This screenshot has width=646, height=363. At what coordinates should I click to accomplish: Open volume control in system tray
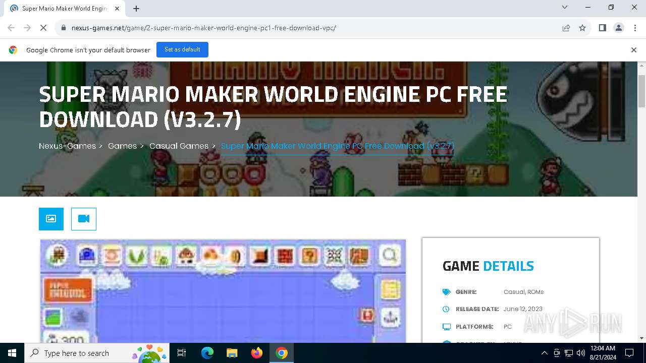[x=580, y=353]
